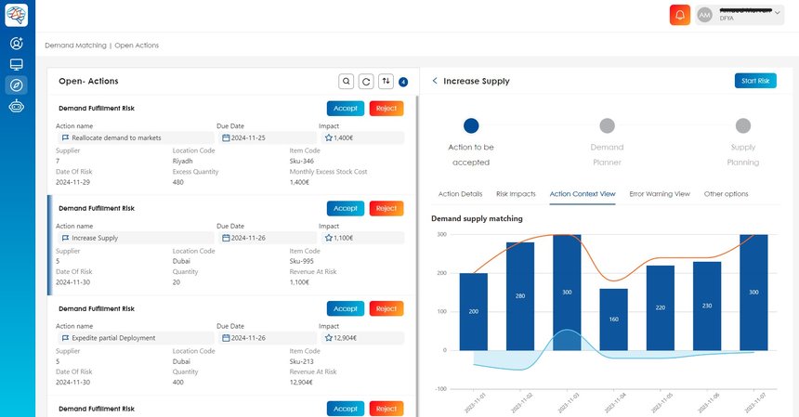The image size is (799, 417).
Task: Click the search icon in Open Actions
Action: click(346, 81)
